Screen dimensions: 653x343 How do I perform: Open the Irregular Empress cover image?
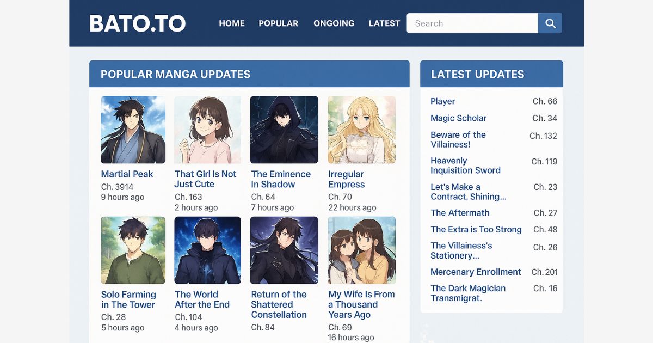click(x=361, y=130)
